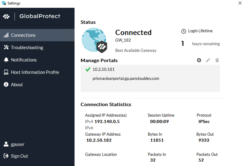Screen dimensions: 243x166
Task: Open the Notifications section
Action: pos(24,60)
